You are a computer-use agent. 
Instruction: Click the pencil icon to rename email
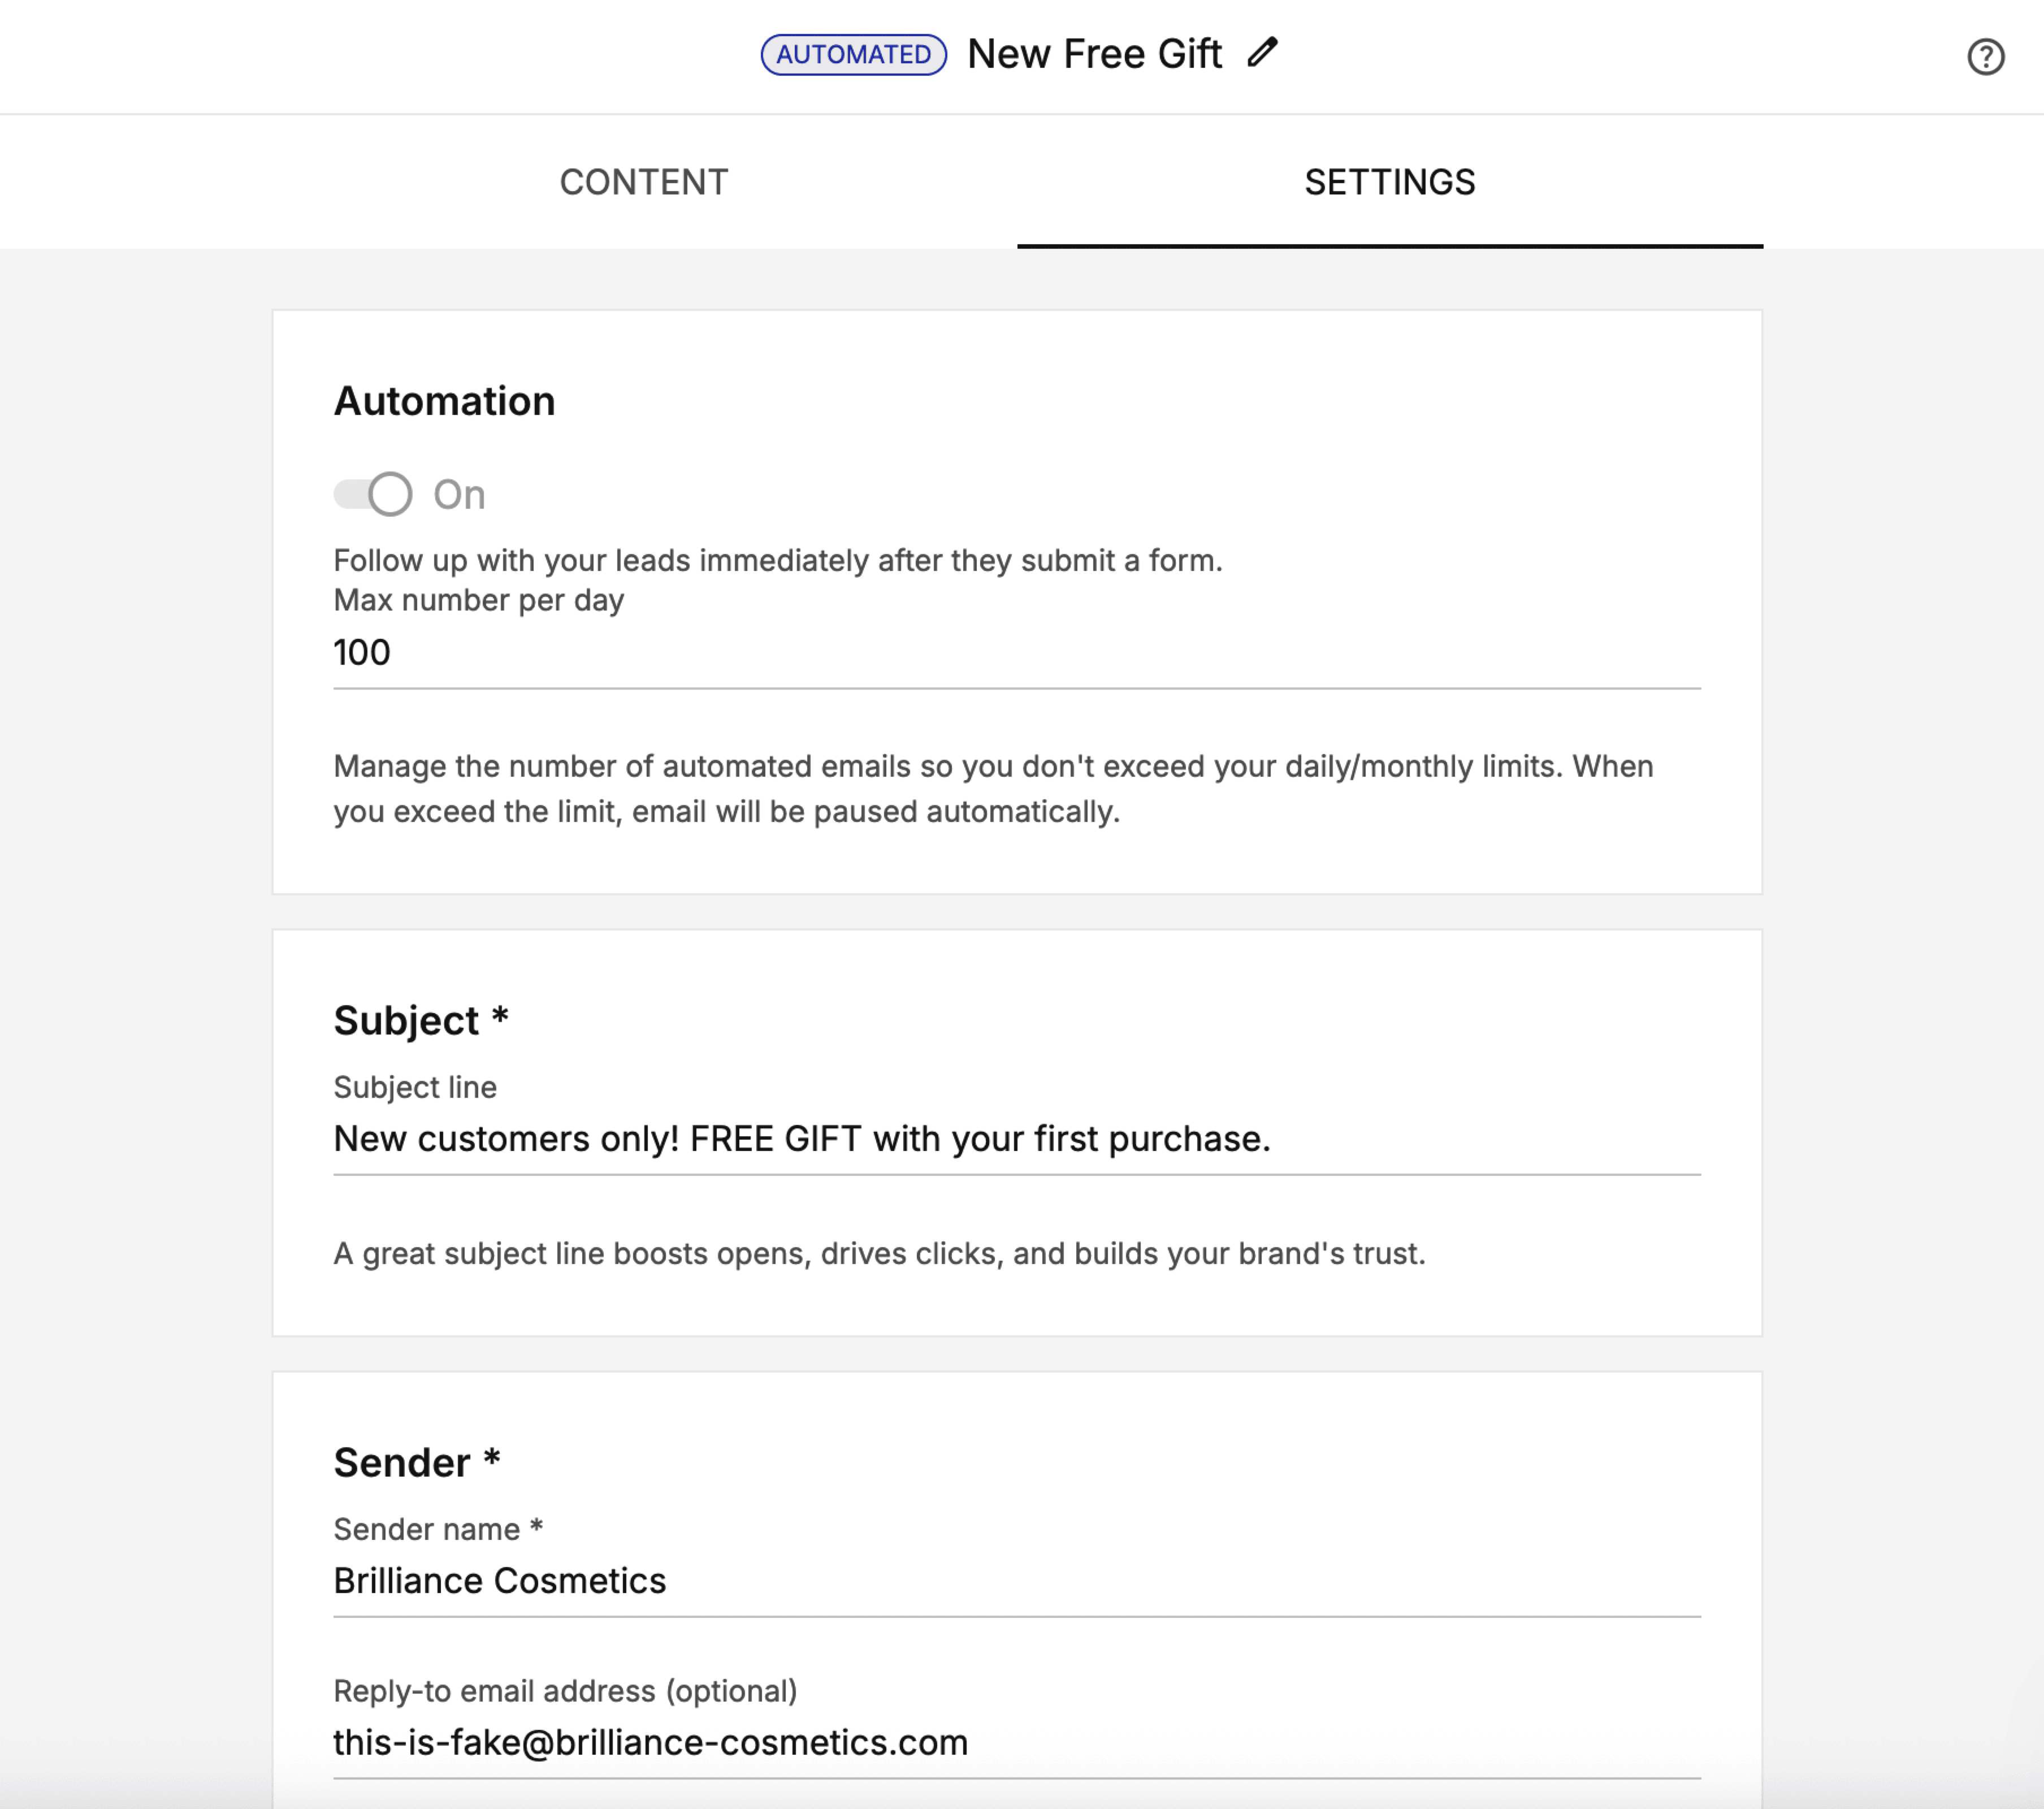pos(1262,52)
